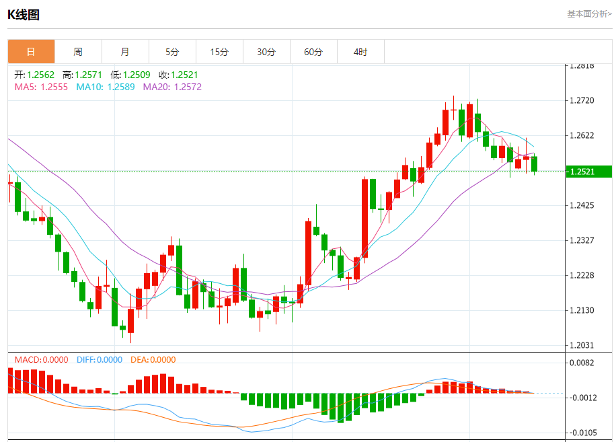Open the 5分 interval tab
The width and height of the screenshot is (616, 442).
tap(172, 52)
